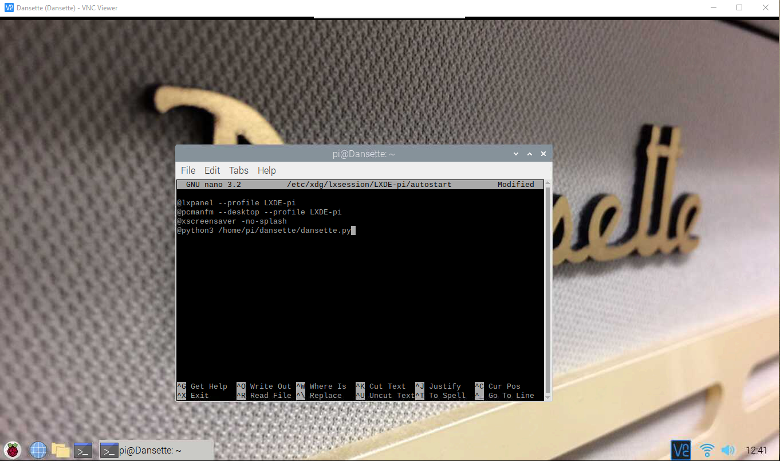Maximize the VNC Viewer window
The width and height of the screenshot is (780, 461).
point(739,7)
